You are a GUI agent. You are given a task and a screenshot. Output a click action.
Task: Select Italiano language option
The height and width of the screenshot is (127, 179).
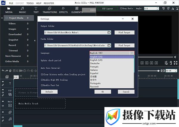coord(112,70)
